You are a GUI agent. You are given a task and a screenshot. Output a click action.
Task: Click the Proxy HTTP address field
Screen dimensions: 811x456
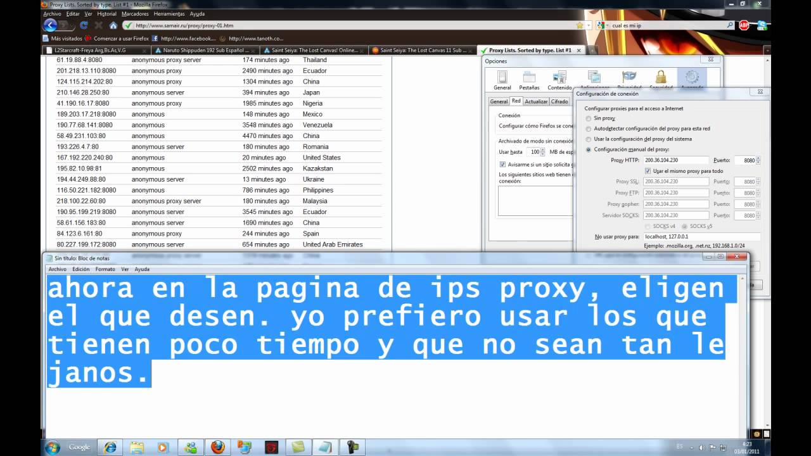[x=675, y=160]
